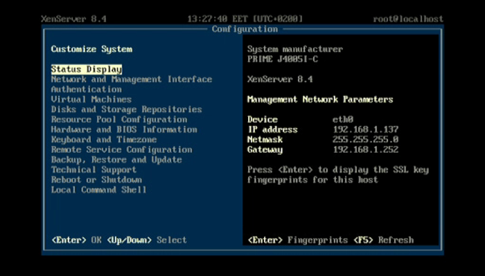Viewport: 485px width, 276px height.
Task: Choose the Authentication menu item
Action: click(x=87, y=89)
